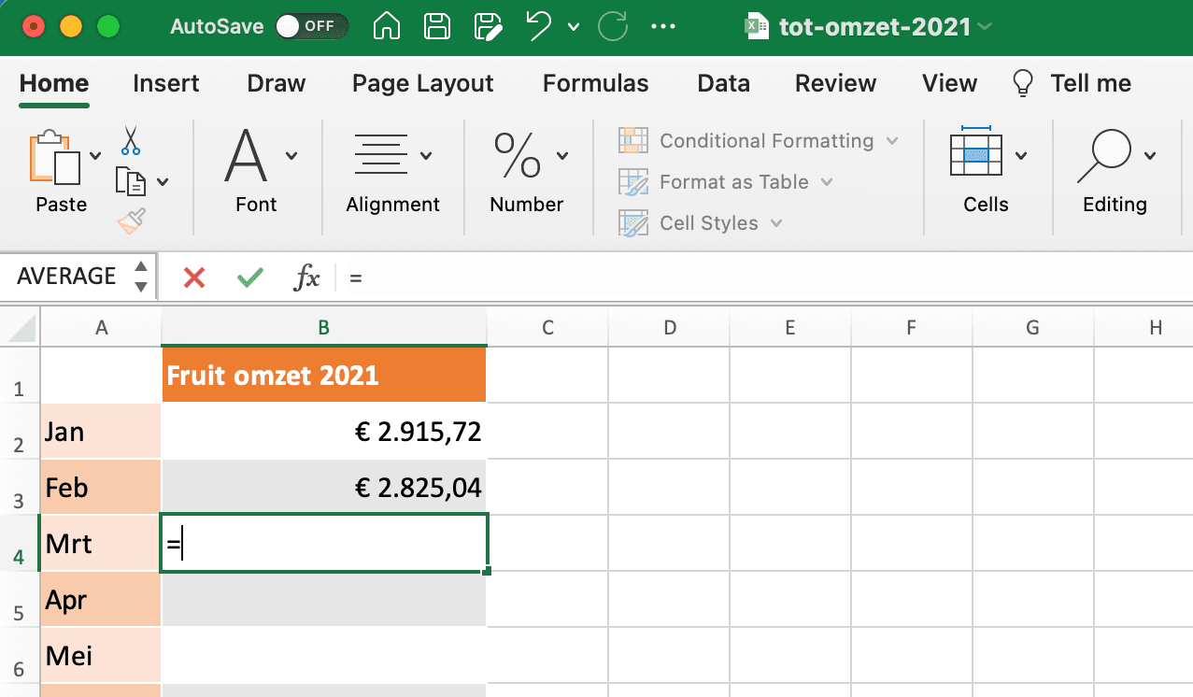Click the Name Box stepper arrows
This screenshot has height=697, width=1193.
point(141,277)
